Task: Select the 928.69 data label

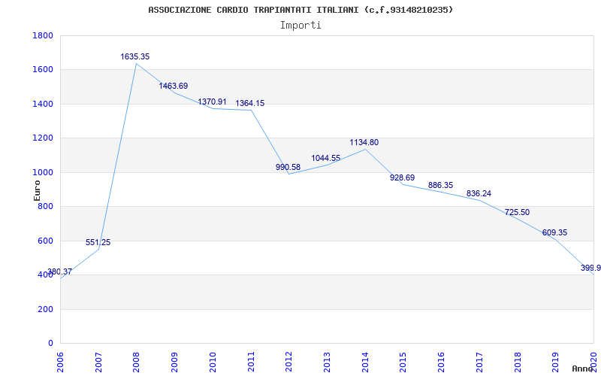Action: point(402,178)
